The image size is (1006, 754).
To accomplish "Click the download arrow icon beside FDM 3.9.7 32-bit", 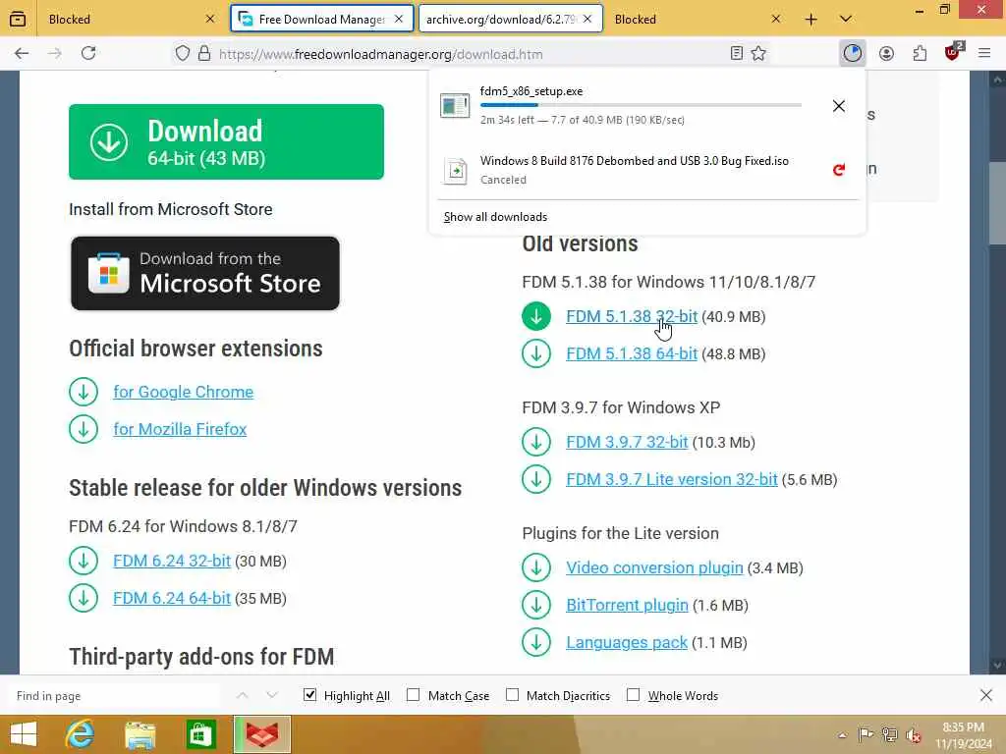I will 536,443.
